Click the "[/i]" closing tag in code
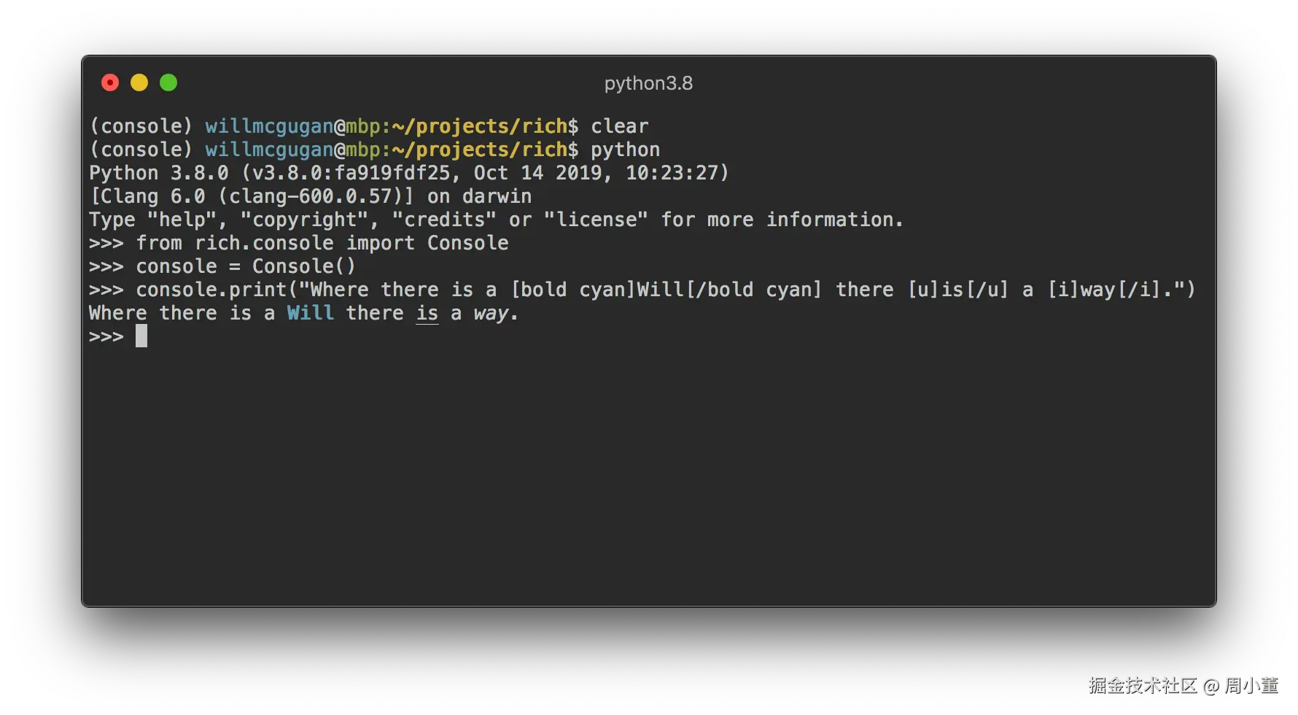The image size is (1298, 715). 1138,290
